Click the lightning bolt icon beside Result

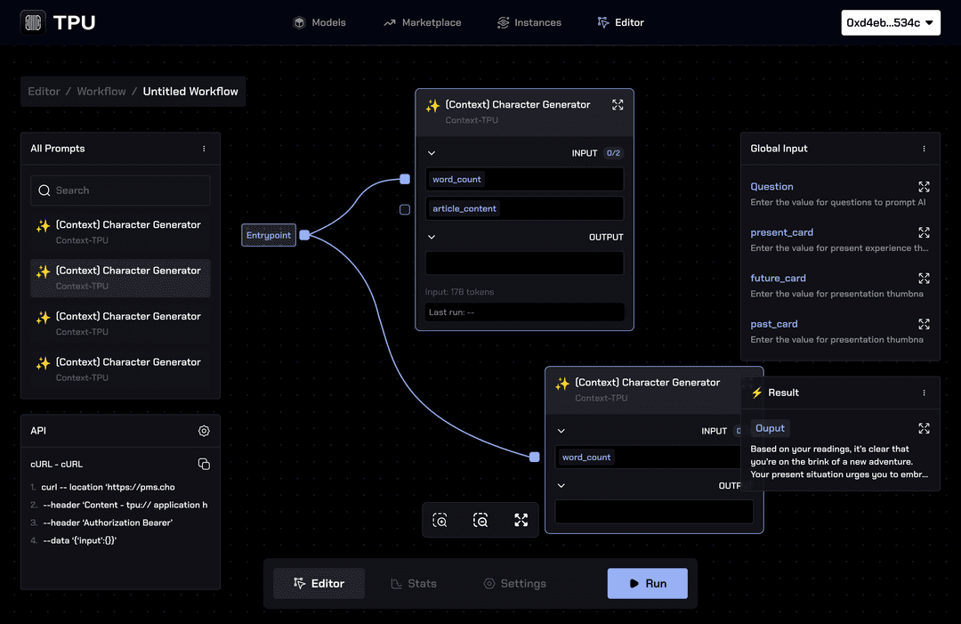click(757, 393)
